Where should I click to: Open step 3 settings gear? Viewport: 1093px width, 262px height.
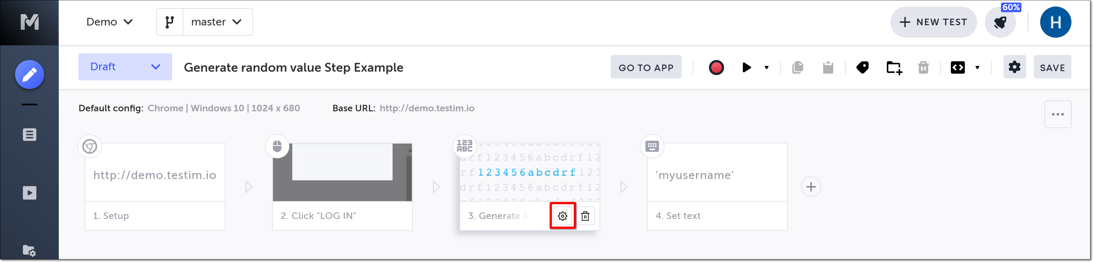click(563, 216)
